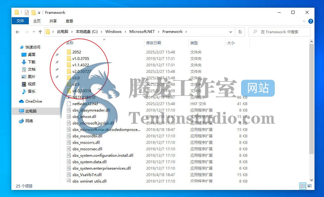Screen dimensions: 324x197
Task: Click the sbs_mscorrc.dll file icon
Action: (69, 142)
